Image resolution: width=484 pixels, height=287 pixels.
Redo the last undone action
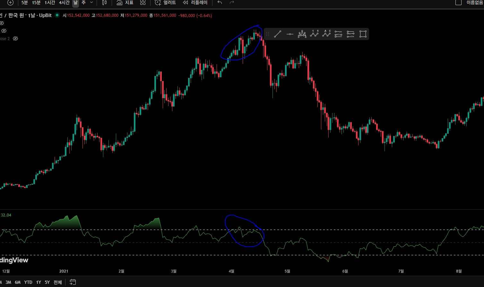pos(232,3)
